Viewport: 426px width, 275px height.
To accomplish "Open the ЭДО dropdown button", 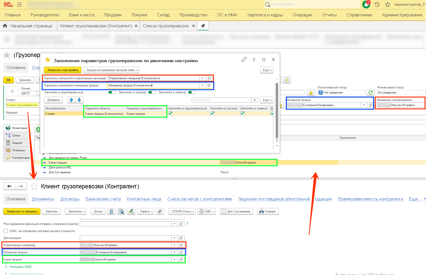I will pos(207,211).
